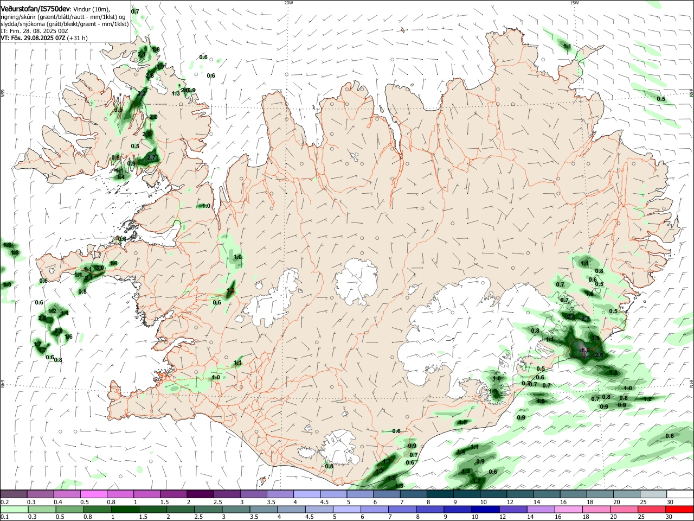Click the 0.1 label on the rain scale
Image resolution: width=694 pixels, height=521 pixels.
[4, 517]
